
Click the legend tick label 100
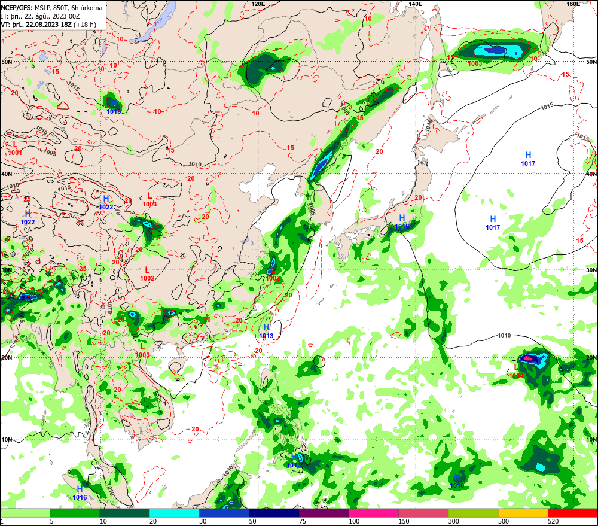coord(354,521)
